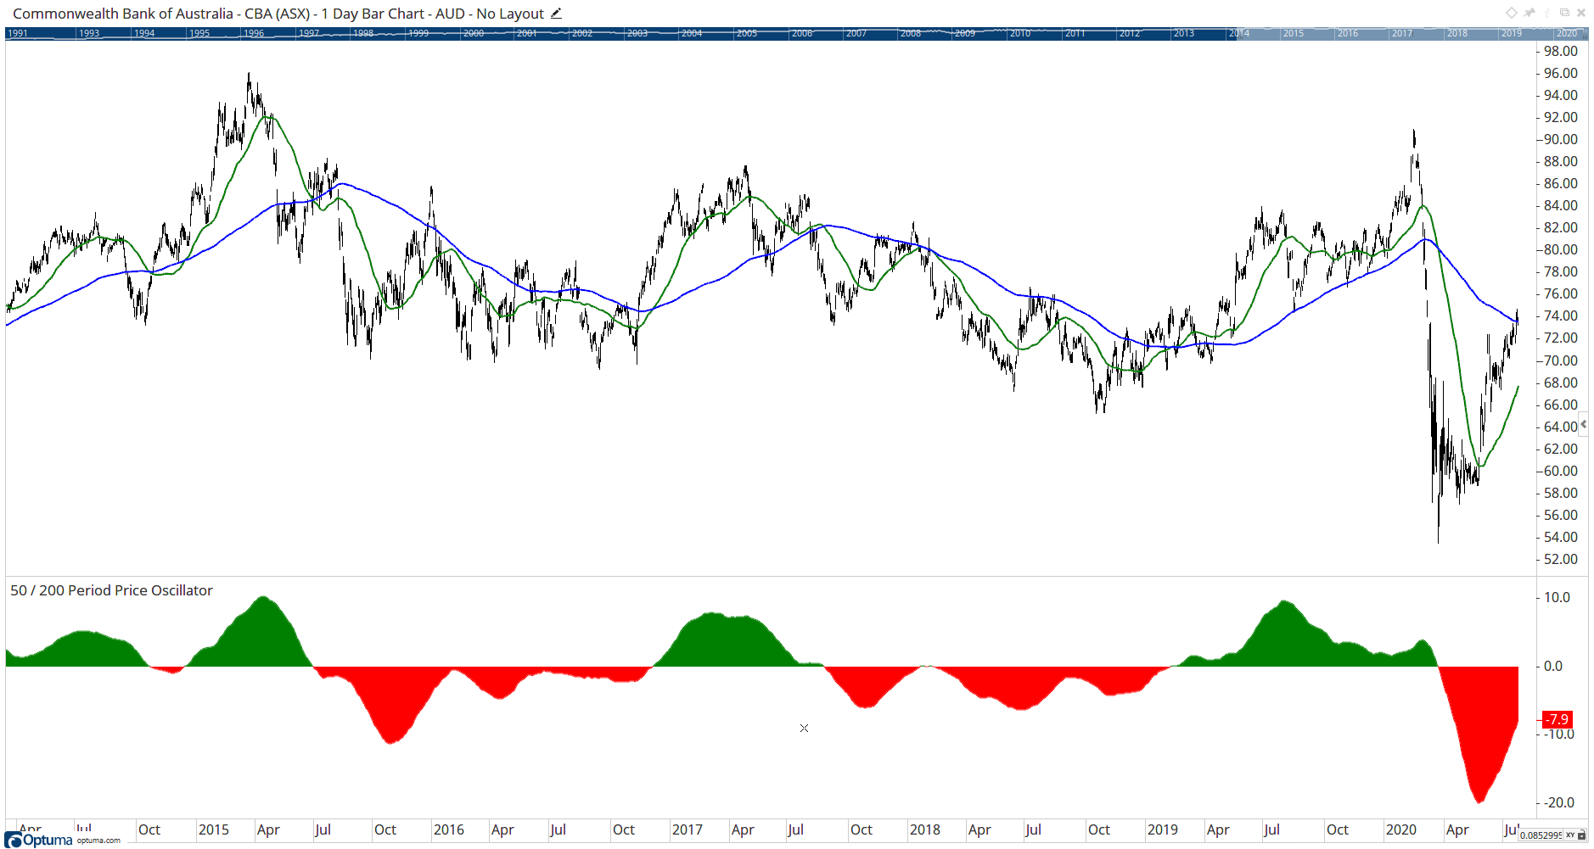Click the 0.0852995 scale value field
This screenshot has width=1594, height=849.
pyautogui.click(x=1541, y=835)
